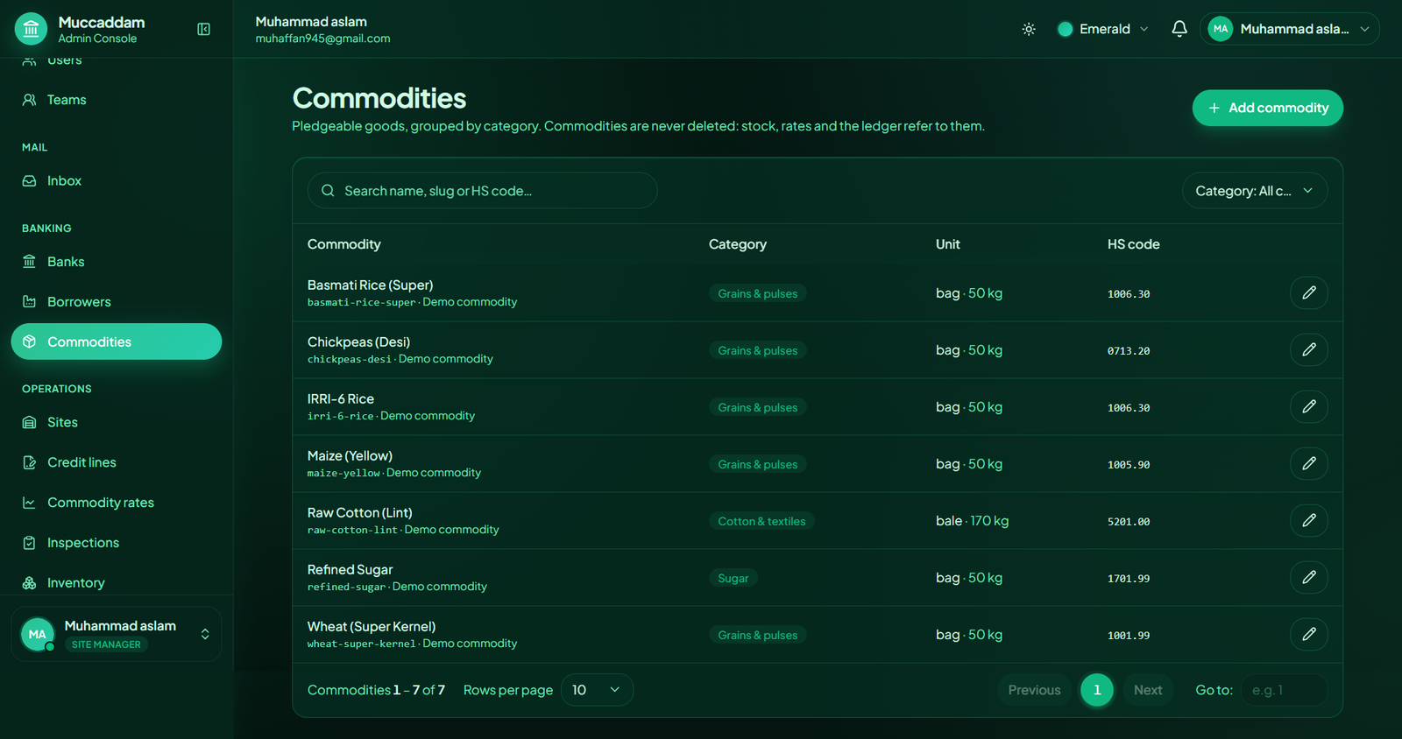1402x739 pixels.
Task: Edit Wheat (Super Kernel) pencil icon
Action: pos(1309,634)
